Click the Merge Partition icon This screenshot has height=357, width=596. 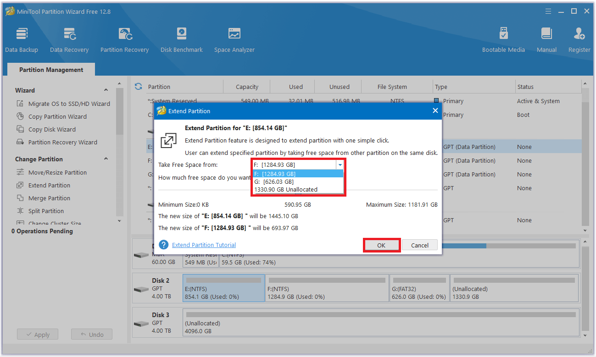coord(20,198)
